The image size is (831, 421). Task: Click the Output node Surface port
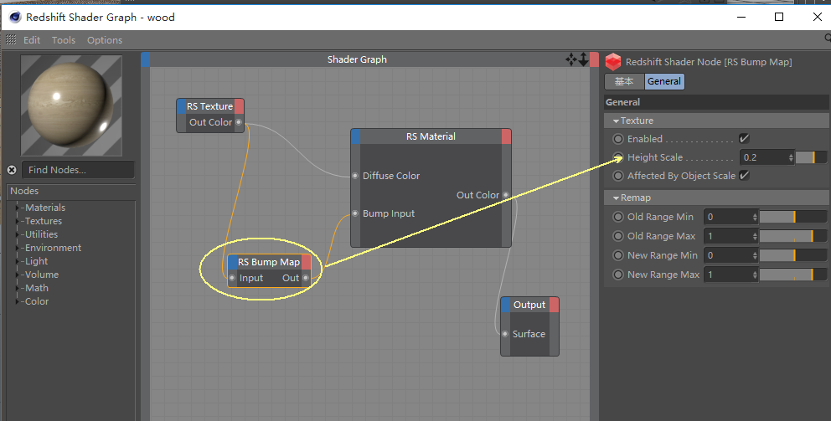pos(506,334)
